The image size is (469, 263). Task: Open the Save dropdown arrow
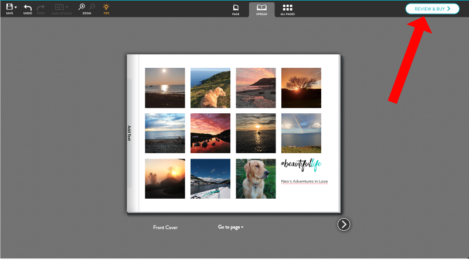pos(15,8)
